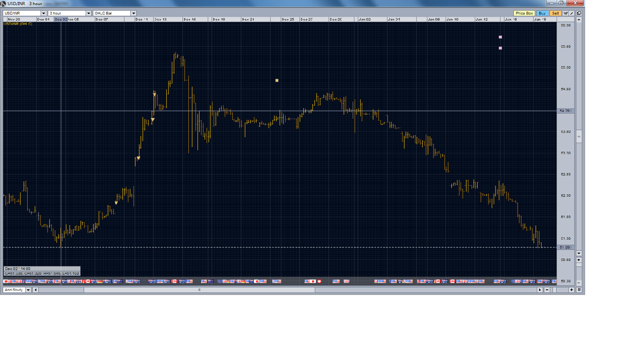Screen dimensions: 632x339
Task: Open the 3 hour interval dropdown
Action: coord(88,13)
